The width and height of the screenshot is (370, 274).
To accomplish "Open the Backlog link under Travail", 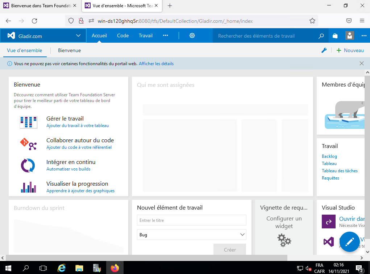I will pyautogui.click(x=329, y=156).
